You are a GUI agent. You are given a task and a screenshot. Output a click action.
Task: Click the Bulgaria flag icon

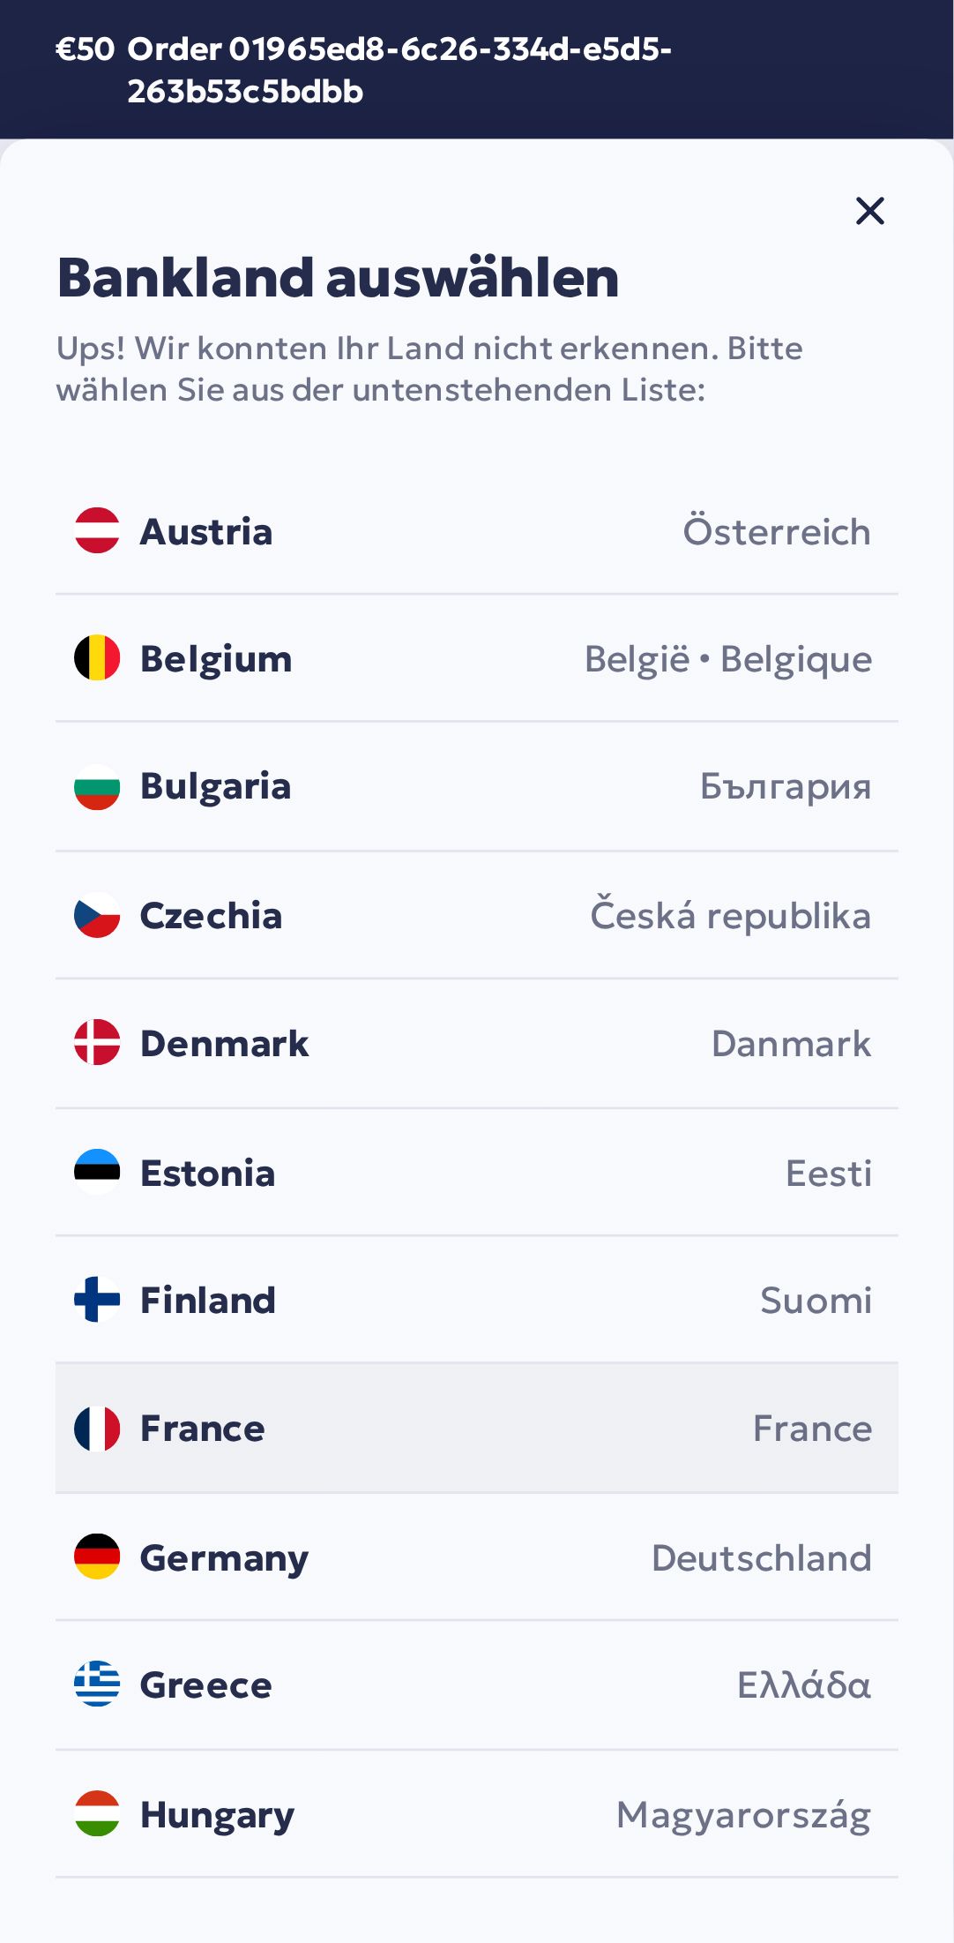tap(97, 786)
